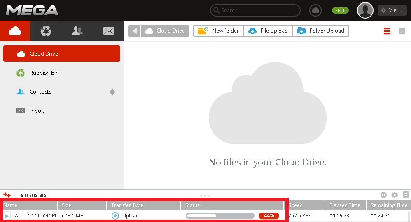Click the back arrow in breadcrumb
The height and width of the screenshot is (222, 411).
pyautogui.click(x=135, y=31)
